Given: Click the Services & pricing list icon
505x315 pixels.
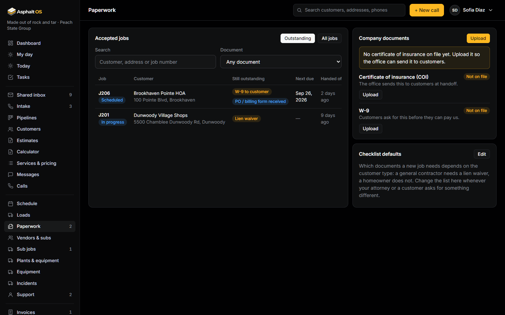Looking at the screenshot, I should [11, 163].
